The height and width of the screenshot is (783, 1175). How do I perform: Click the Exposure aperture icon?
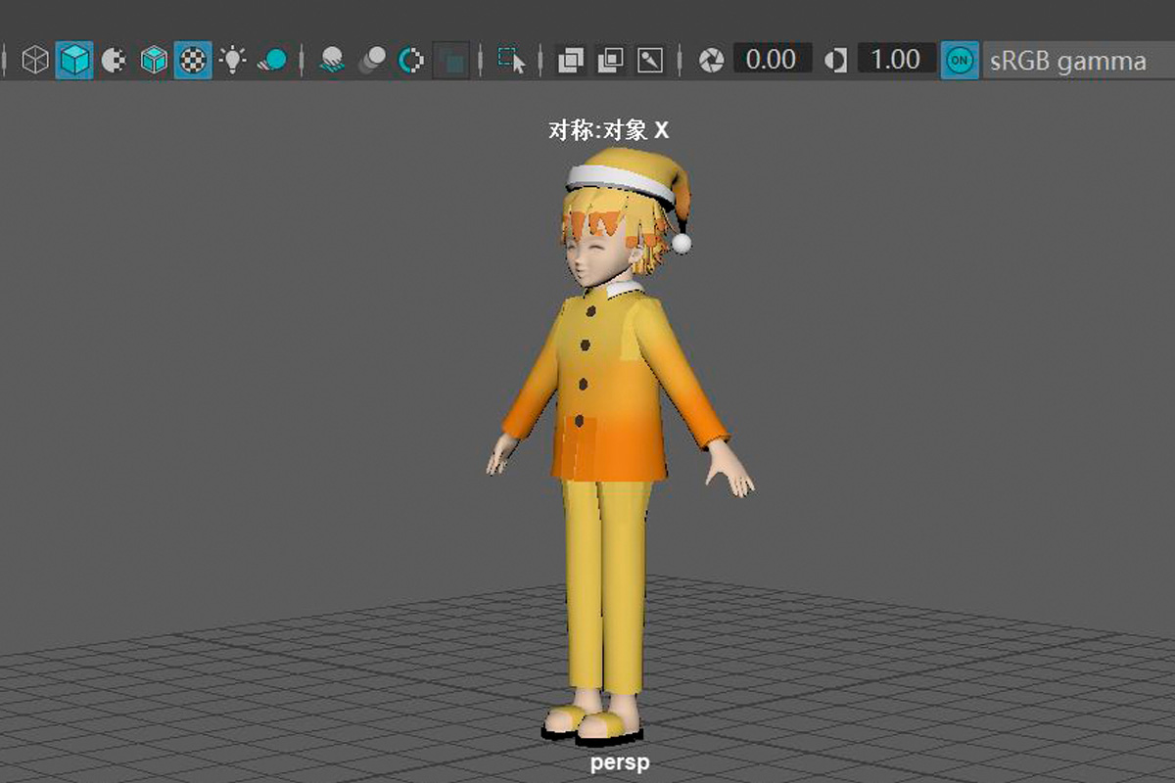tap(712, 61)
